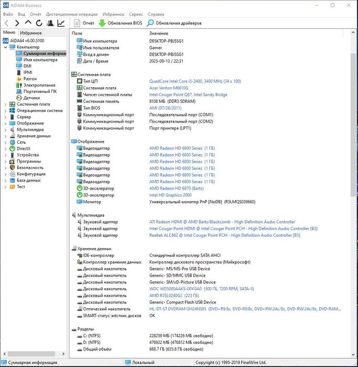Click the Программы tree icon
Screen dimensions: 358x367
pos(12,162)
